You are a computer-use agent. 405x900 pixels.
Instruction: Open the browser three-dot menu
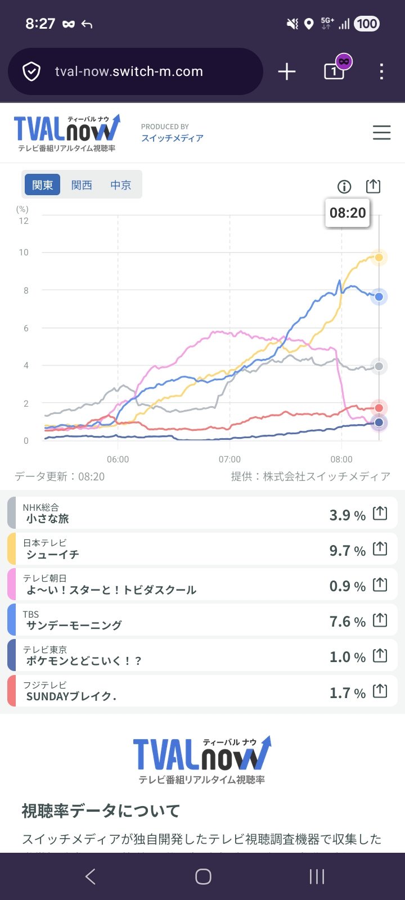pos(381,71)
